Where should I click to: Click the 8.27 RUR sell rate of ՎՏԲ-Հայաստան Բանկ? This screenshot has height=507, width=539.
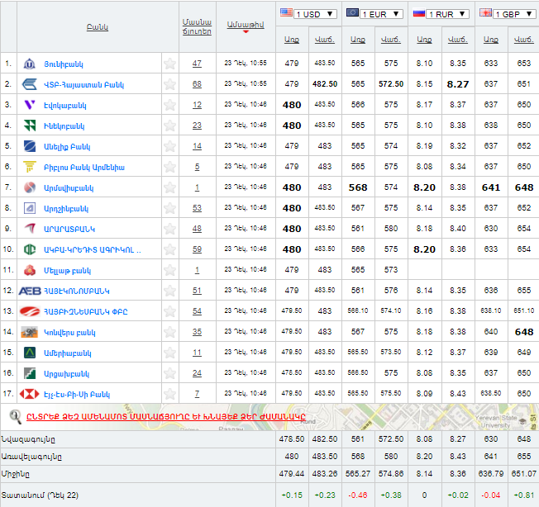coord(457,84)
